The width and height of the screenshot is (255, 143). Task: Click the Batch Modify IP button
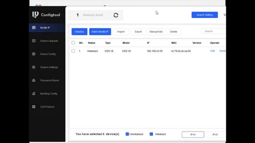[x=100, y=32]
